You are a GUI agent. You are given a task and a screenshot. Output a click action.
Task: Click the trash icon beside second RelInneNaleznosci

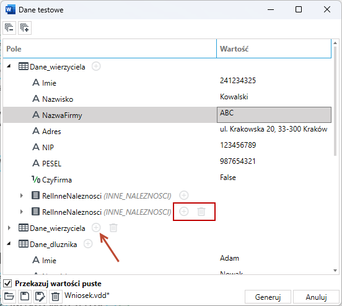point(201,212)
